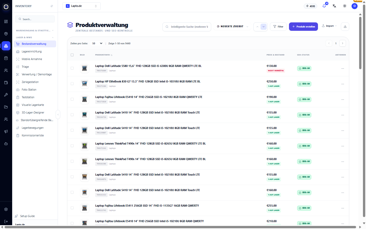The width and height of the screenshot is (366, 229).
Task: Open actions menu for Dell Latitude 5580 row
Action: [x=343, y=68]
